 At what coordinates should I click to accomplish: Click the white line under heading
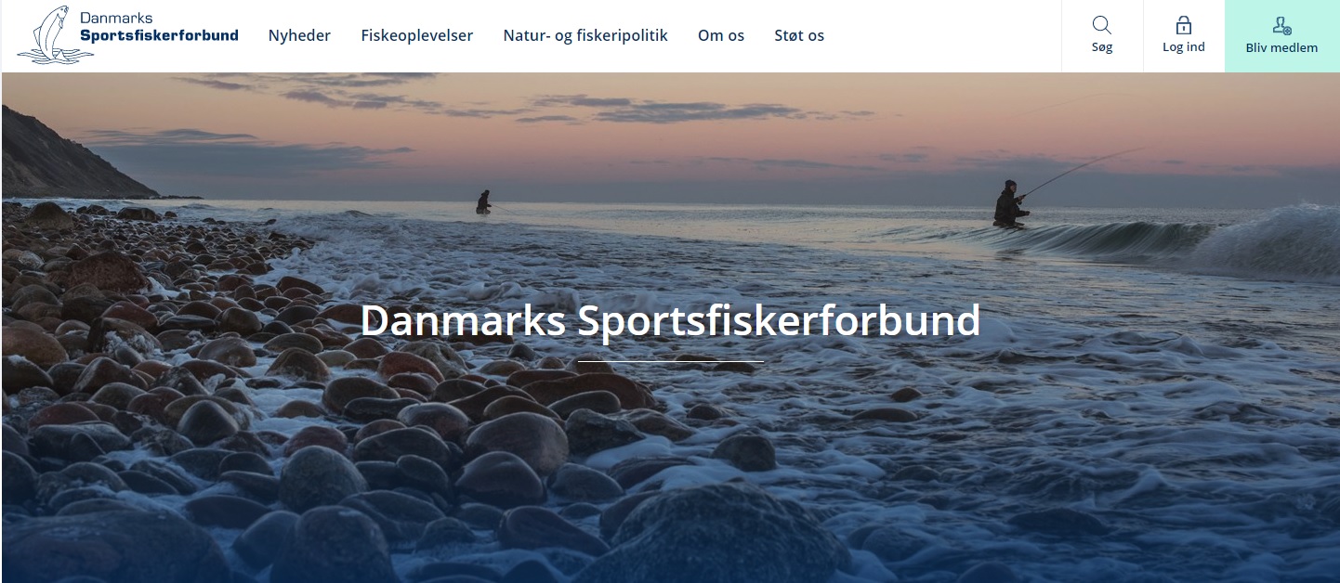coord(671,361)
